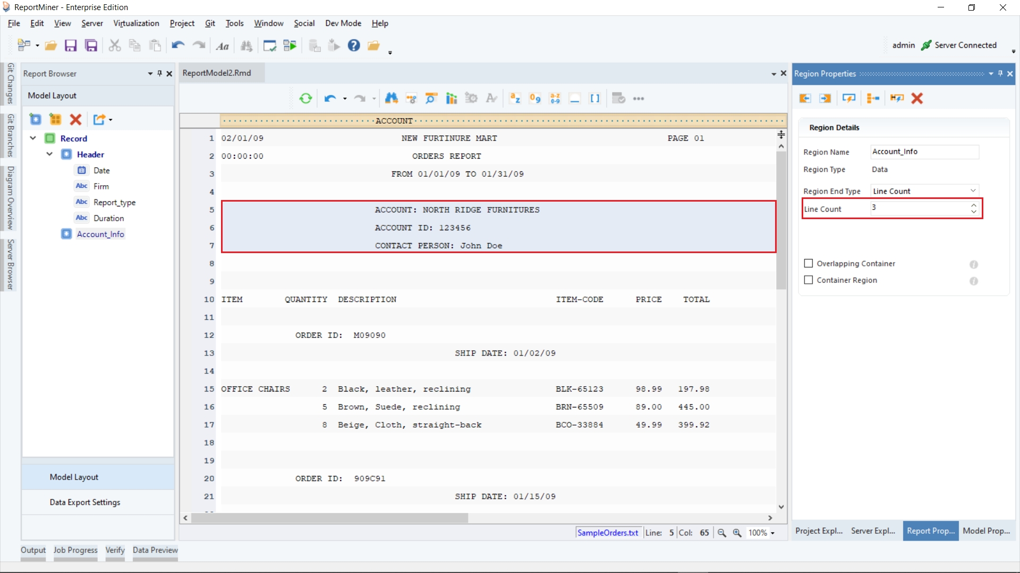The image size is (1020, 573).
Task: Click the Region Name input field
Action: coord(924,152)
